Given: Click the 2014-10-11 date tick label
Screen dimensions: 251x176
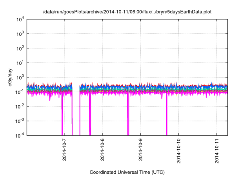Looking at the screenshot, I should point(216,151).
